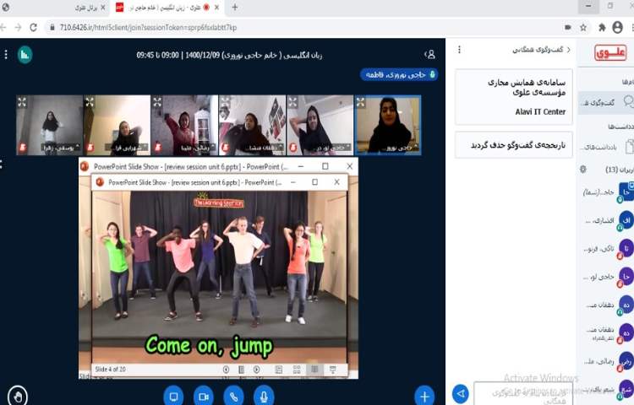This screenshot has height=405, width=634.
Task: Open the plus actions menu
Action: point(424,397)
